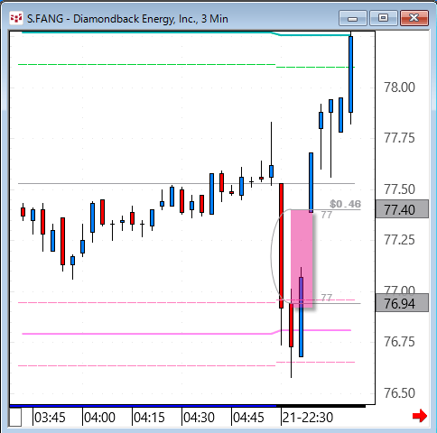
Task: Click the 78.00 price scale label
Action: [x=399, y=88]
